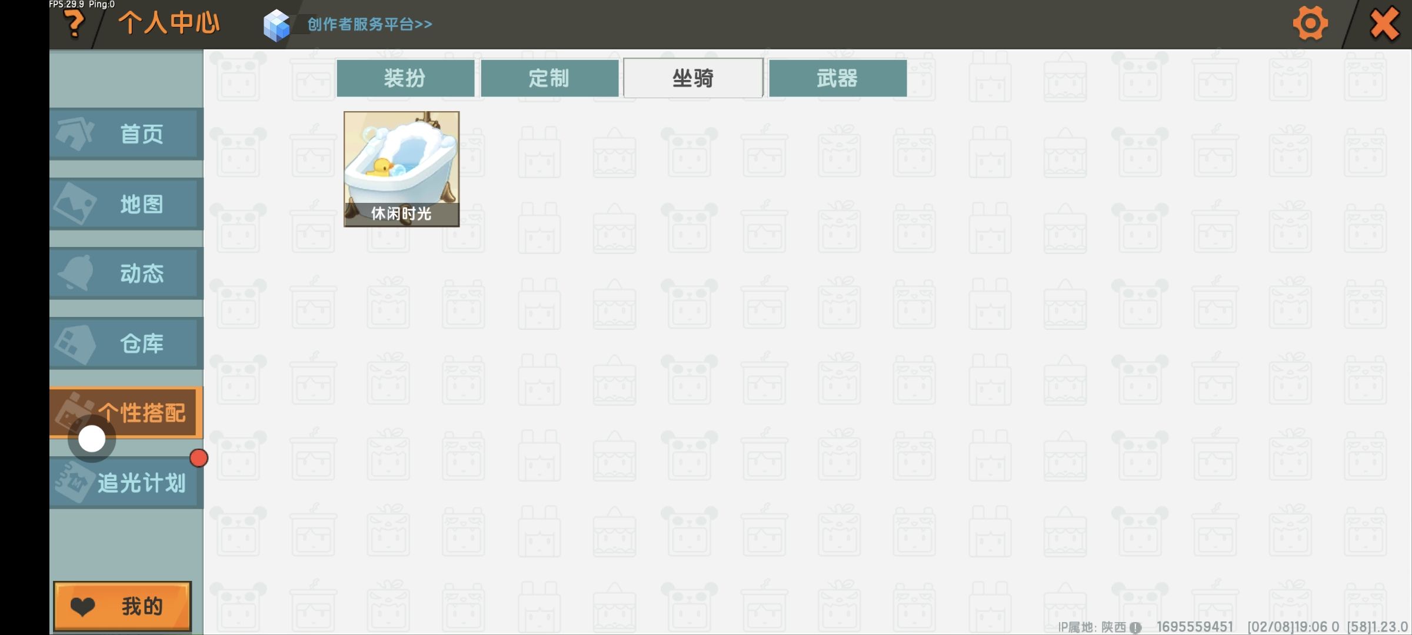
Task: Select the 休闲时光 bathtub mount thumbnail
Action: click(401, 169)
